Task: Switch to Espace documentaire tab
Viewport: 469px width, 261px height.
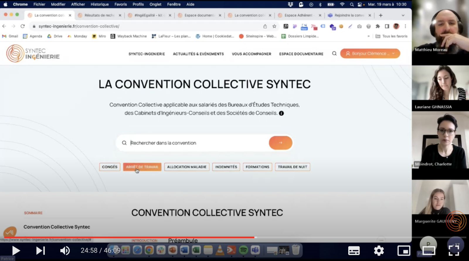Action: pos(199,15)
